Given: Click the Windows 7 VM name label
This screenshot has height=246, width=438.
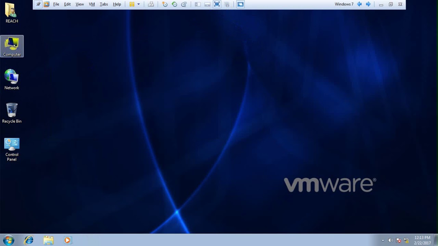Looking at the screenshot, I should (344, 4).
